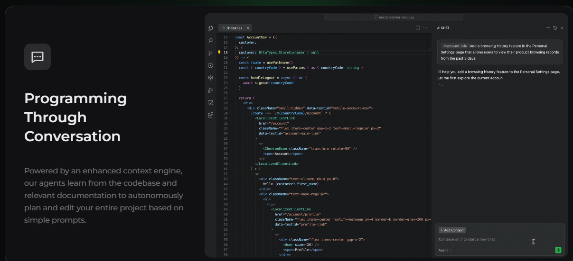Click the Add Context button
This screenshot has height=261, width=573.
click(x=452, y=230)
